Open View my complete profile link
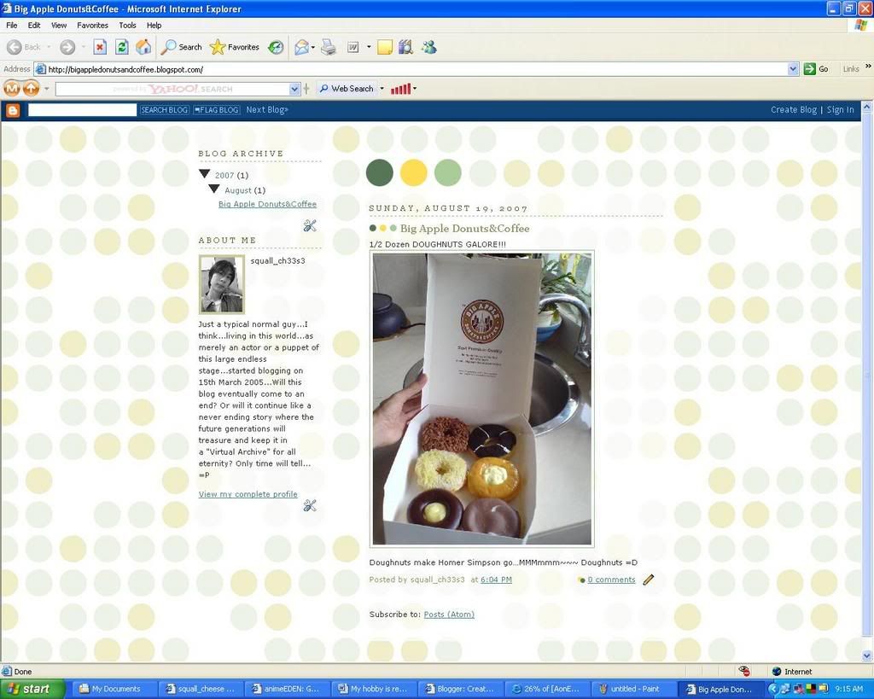Image resolution: width=874 pixels, height=699 pixels. [248, 494]
